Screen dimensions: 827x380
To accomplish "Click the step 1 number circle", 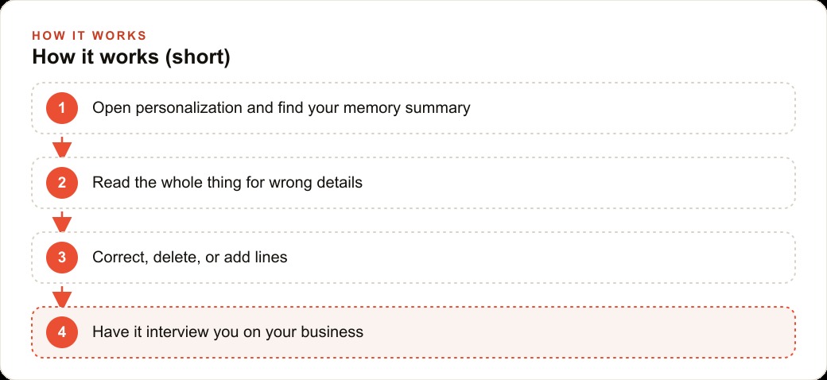I will coord(62,108).
